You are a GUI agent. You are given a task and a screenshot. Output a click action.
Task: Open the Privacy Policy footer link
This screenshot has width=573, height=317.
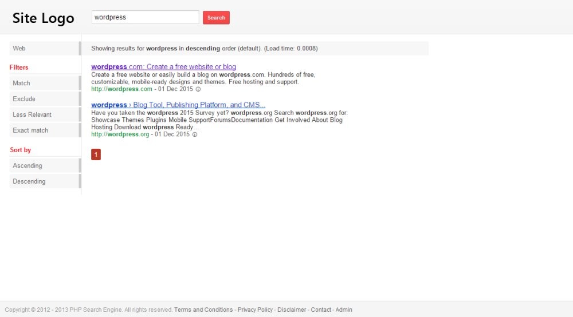(255, 310)
